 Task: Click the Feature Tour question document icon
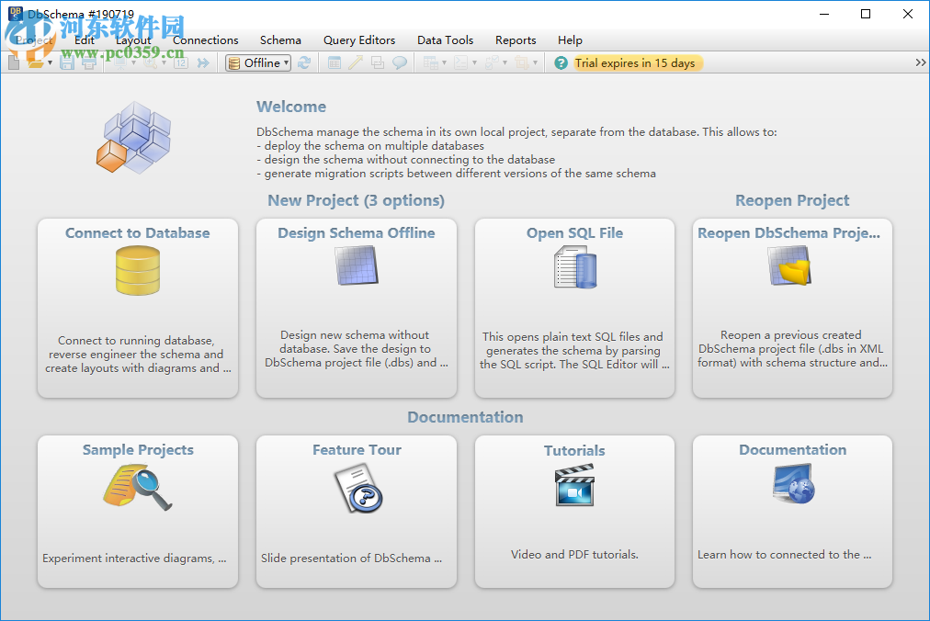[x=358, y=488]
